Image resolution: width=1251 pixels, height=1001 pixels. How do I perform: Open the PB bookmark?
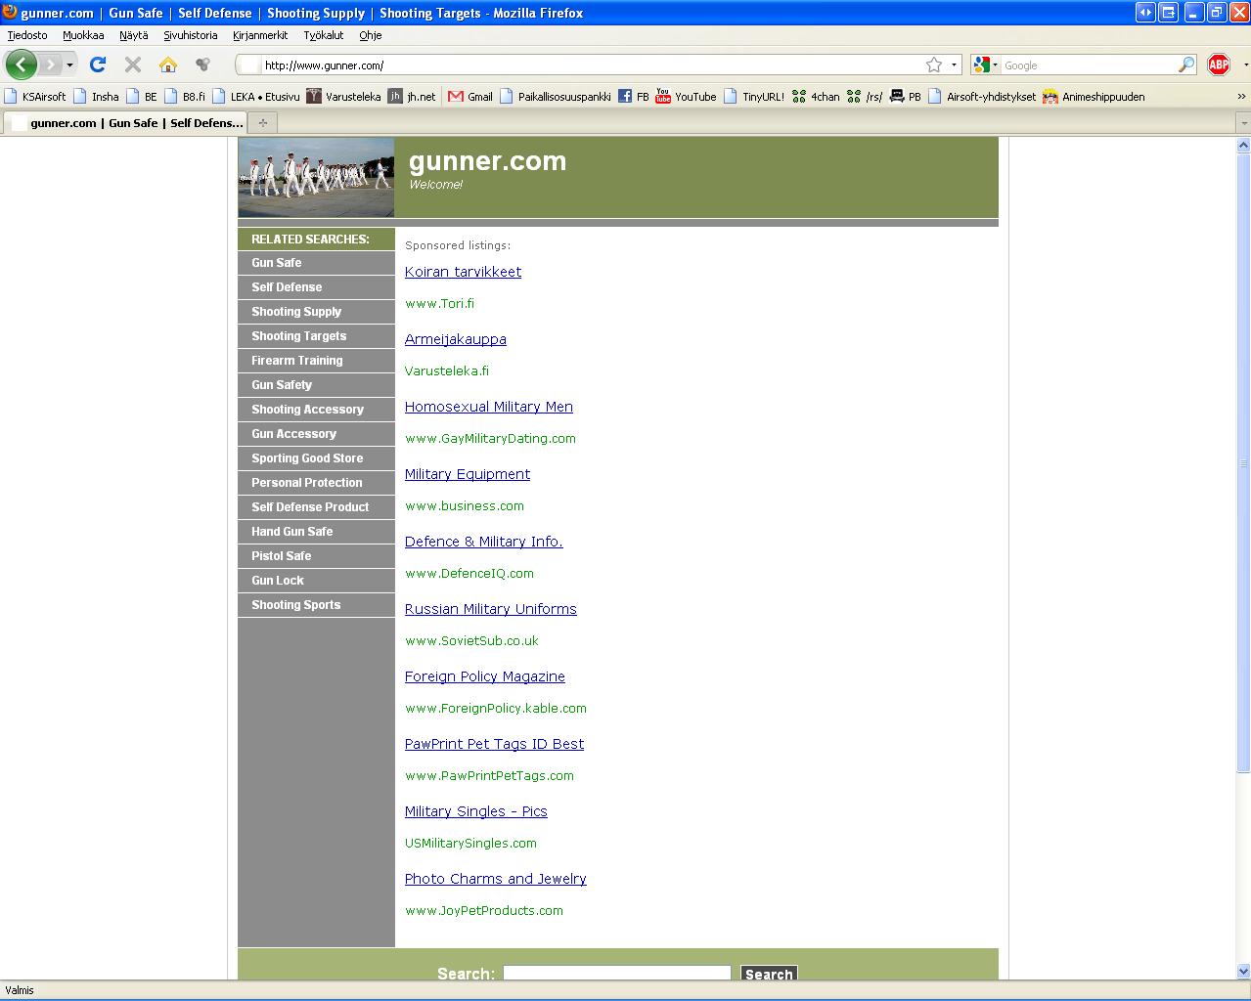906,97
